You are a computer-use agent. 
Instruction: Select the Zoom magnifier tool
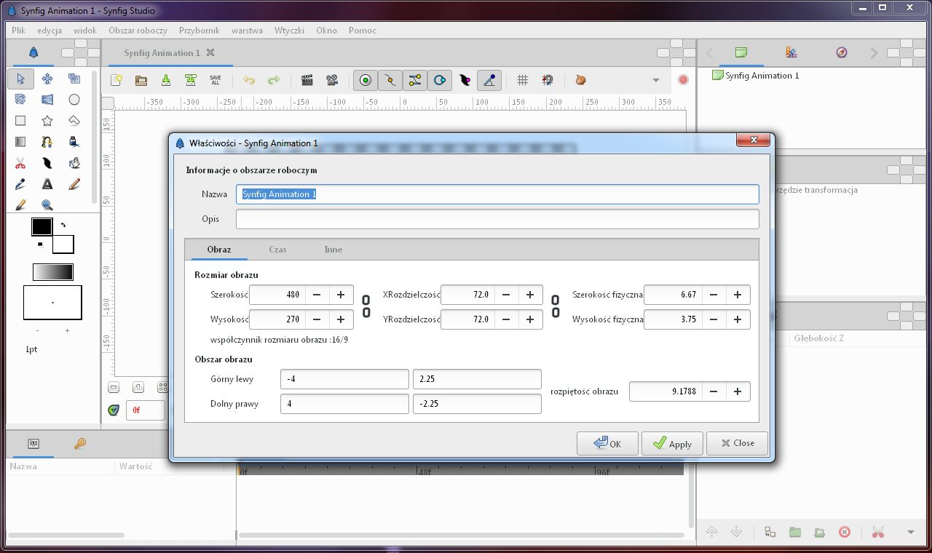[x=47, y=205]
